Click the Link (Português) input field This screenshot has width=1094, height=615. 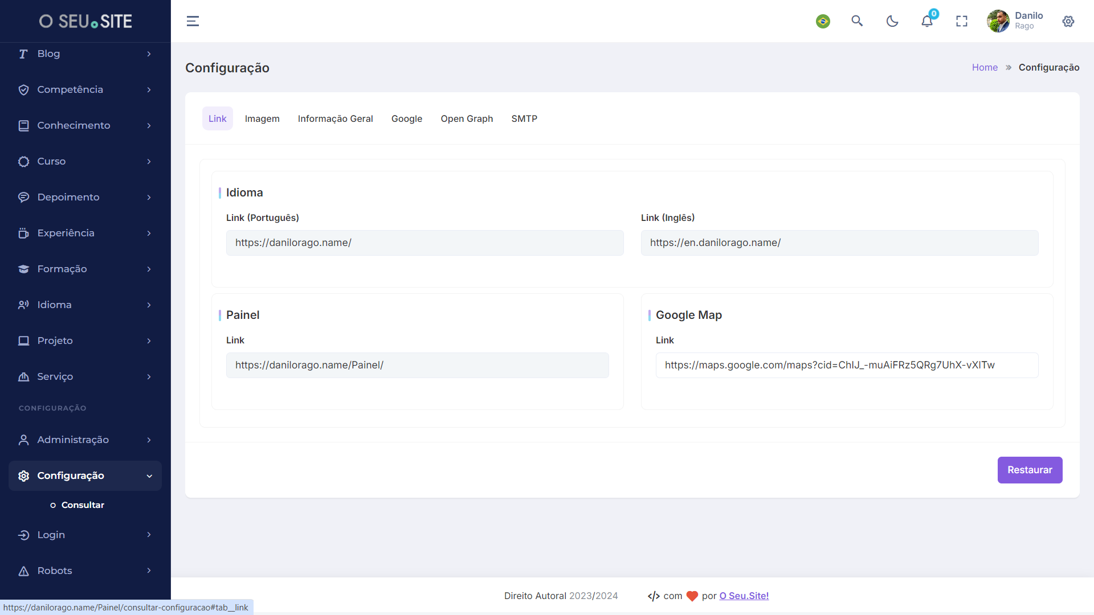(424, 242)
